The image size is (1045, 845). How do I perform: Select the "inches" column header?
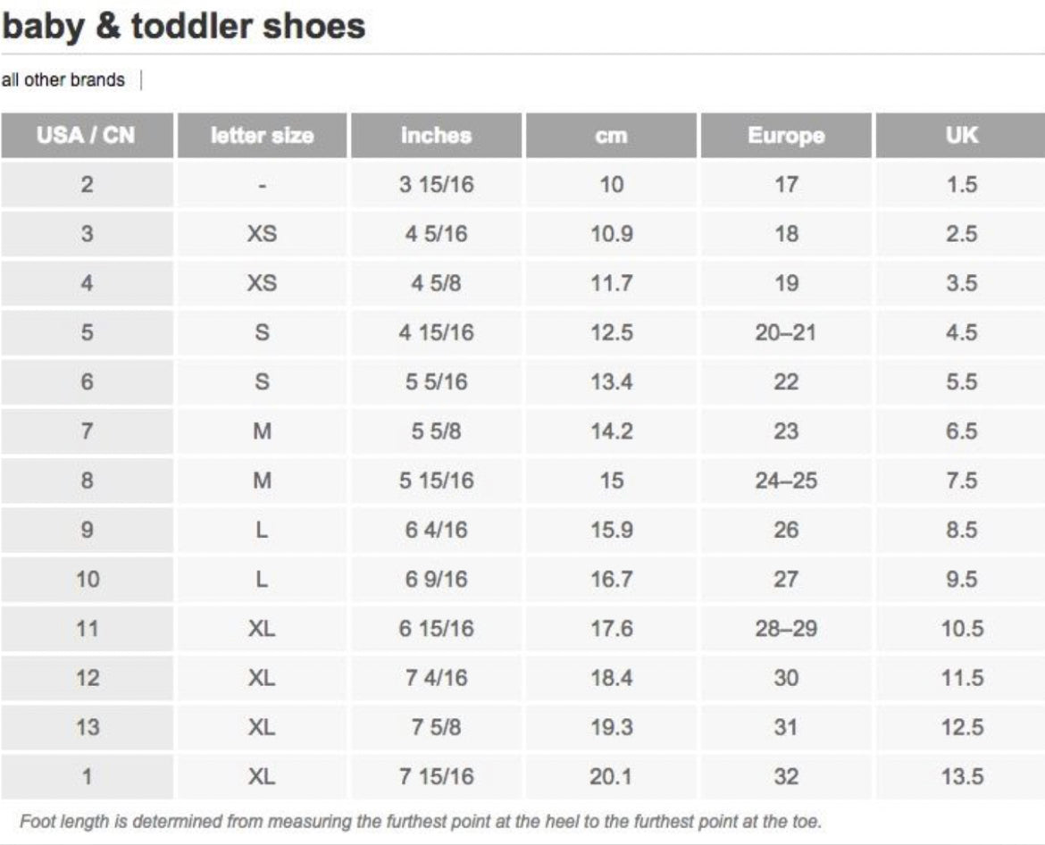436,136
